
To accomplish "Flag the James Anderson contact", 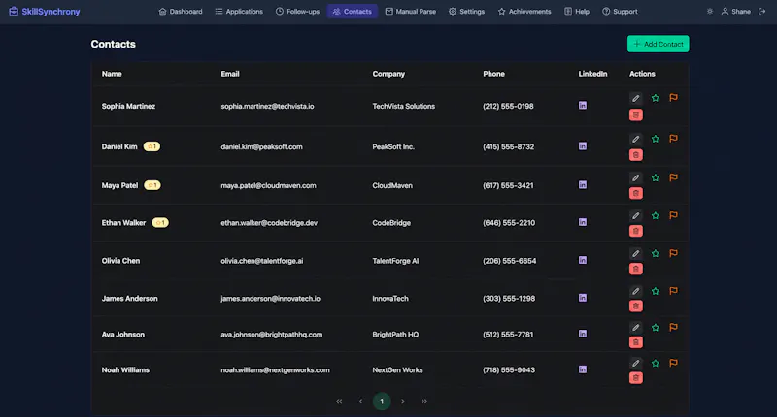I will (x=673, y=291).
